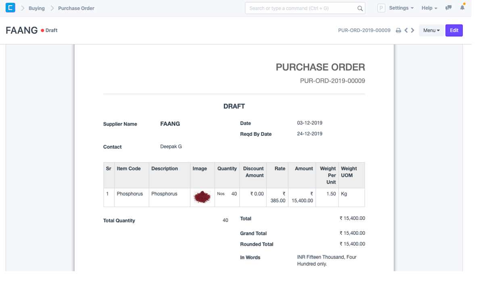Open the Settings dropdown
Screen dimensions: 480x290
401,8
